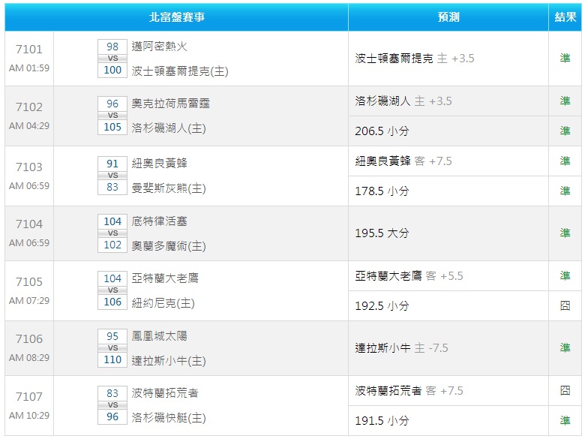Click team name 波特蘭拓荒者 in game 7107
This screenshot has width=585, height=439.
click(165, 392)
